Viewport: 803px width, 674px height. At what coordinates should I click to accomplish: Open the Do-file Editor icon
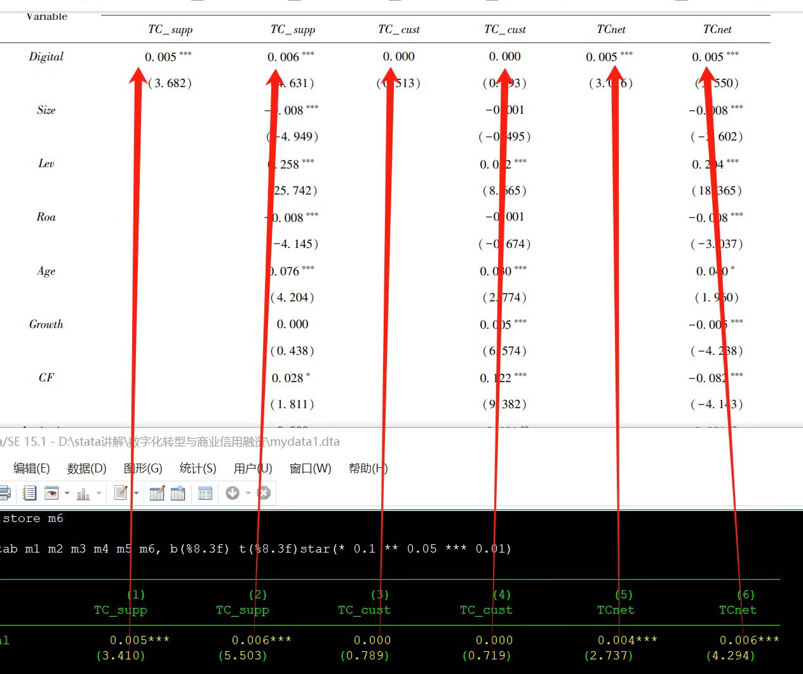coord(121,493)
